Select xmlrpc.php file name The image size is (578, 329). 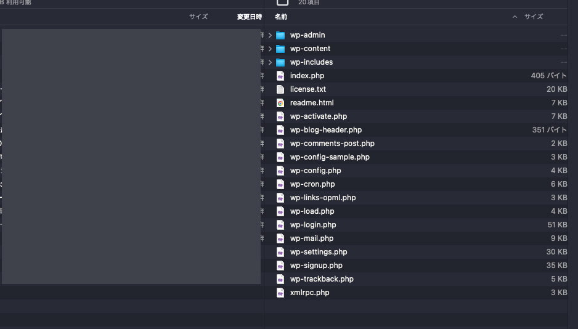tap(309, 293)
